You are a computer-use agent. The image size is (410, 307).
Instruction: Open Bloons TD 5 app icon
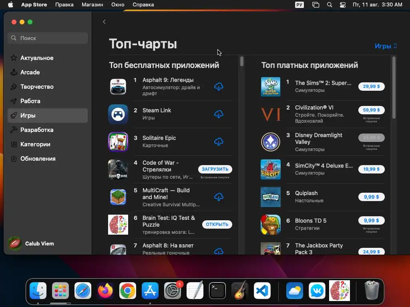pyautogui.click(x=271, y=225)
